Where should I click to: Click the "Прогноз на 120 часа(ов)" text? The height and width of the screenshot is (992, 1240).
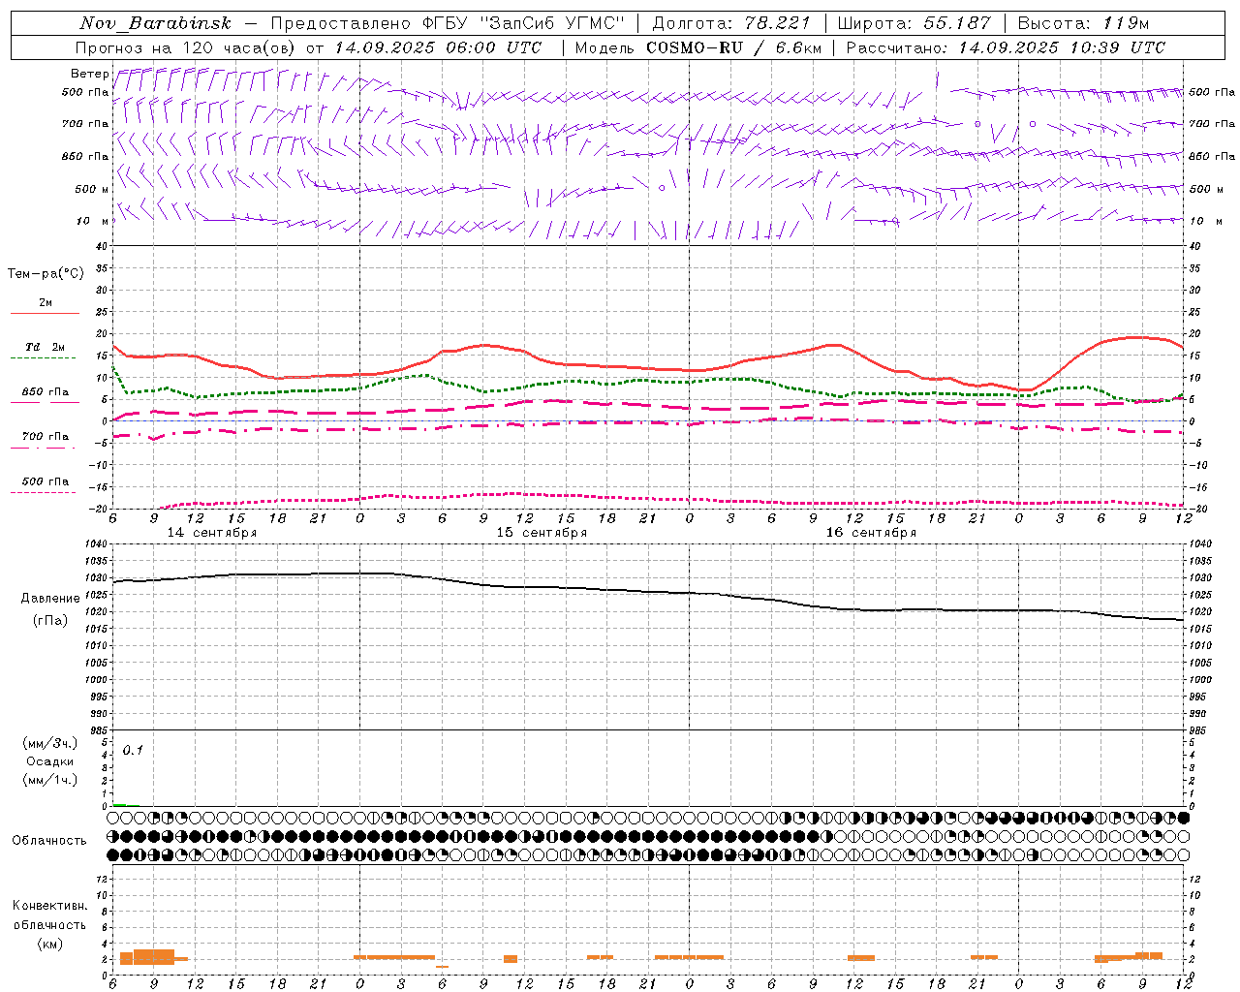pyautogui.click(x=187, y=47)
